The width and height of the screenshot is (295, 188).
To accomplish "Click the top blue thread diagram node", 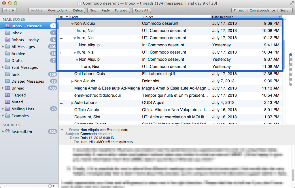I will pos(291,54).
